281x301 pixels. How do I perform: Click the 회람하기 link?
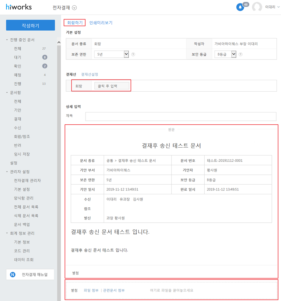75,23
